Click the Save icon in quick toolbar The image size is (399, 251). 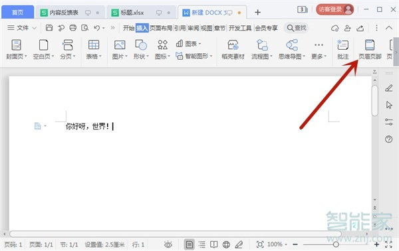(x=49, y=28)
